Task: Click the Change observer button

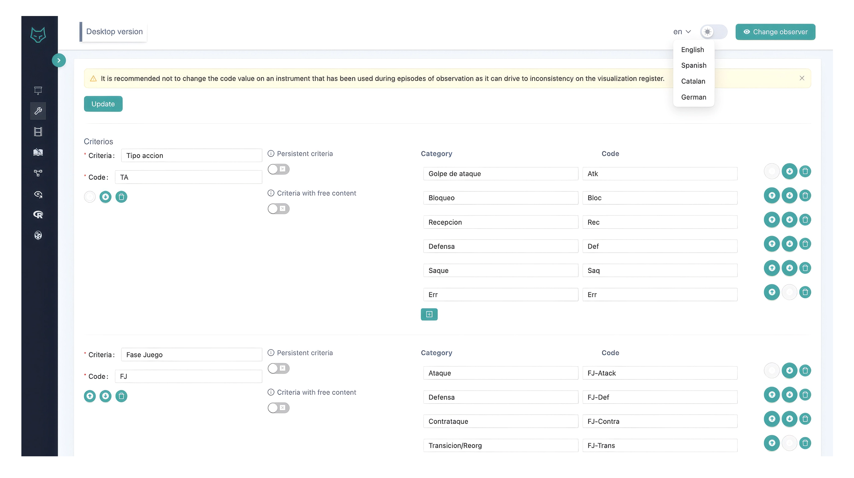Action: point(775,32)
